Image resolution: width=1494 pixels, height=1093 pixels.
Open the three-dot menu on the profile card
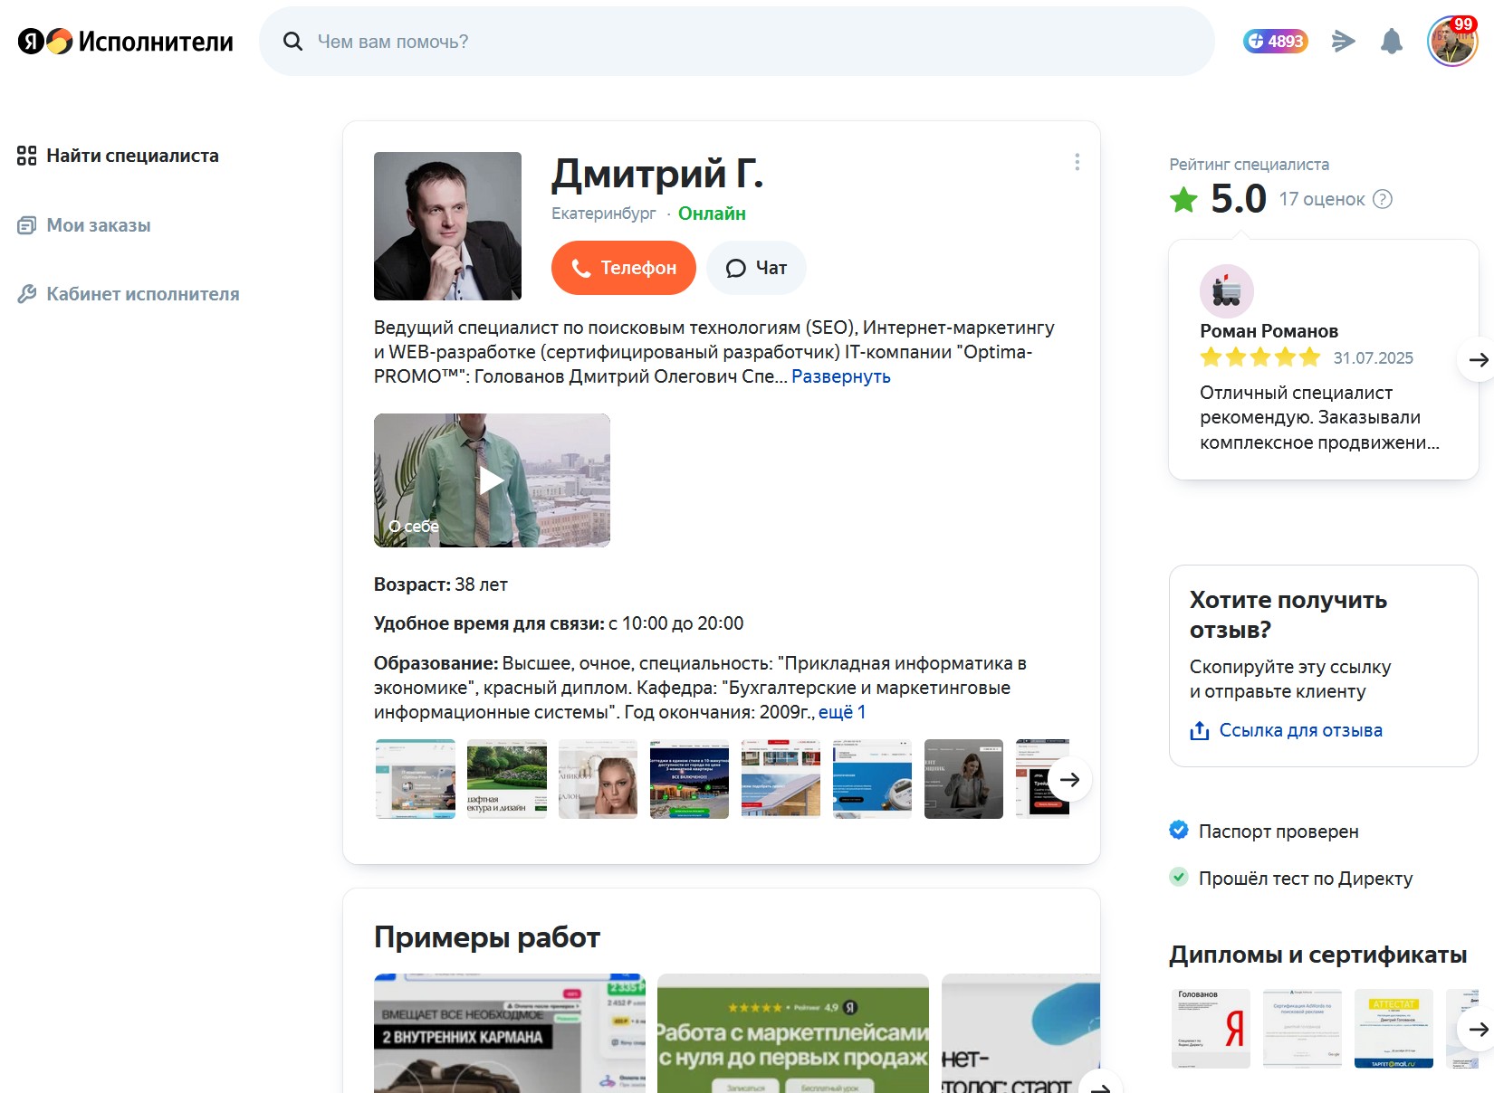[1077, 163]
